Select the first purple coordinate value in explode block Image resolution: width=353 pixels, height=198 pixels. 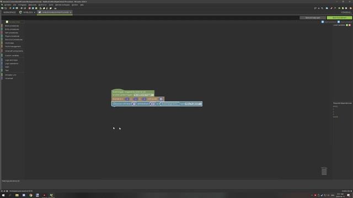point(127,99)
